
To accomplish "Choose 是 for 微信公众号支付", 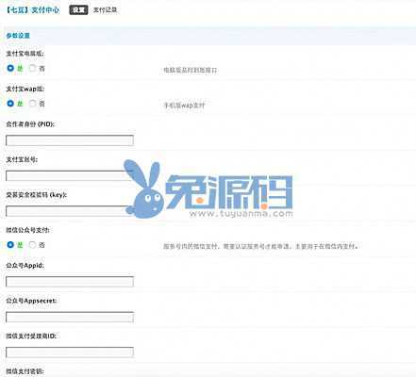I will pyautogui.click(x=10, y=244).
